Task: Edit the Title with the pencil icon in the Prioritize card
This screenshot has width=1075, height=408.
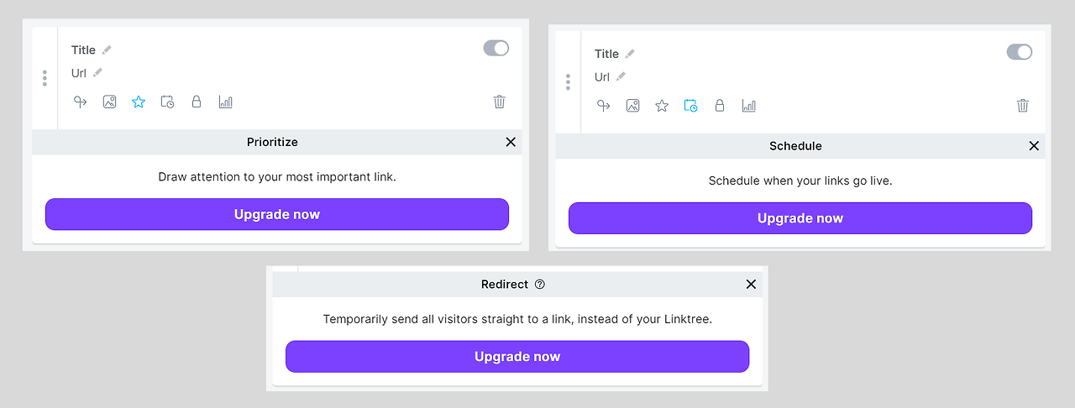Action: [x=107, y=50]
